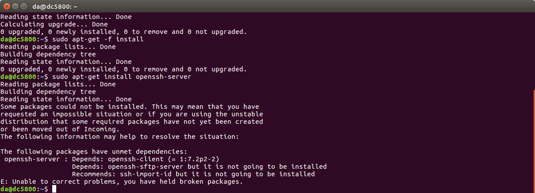Click the 'or been moved out of Incoming' line
Viewport: 535px width, 193px height.
60,129
